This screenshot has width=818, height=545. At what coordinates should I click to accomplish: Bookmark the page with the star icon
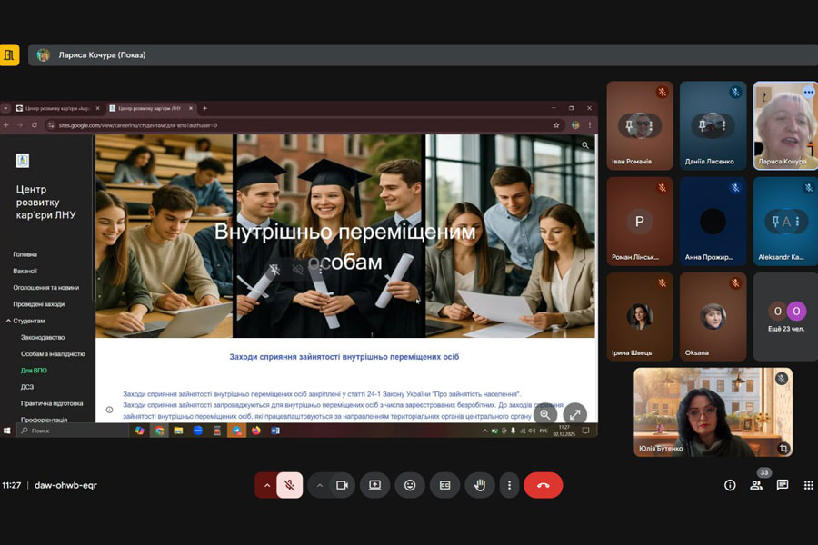click(556, 125)
